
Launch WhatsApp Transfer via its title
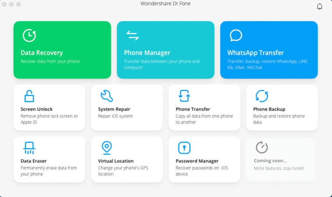coord(256,53)
